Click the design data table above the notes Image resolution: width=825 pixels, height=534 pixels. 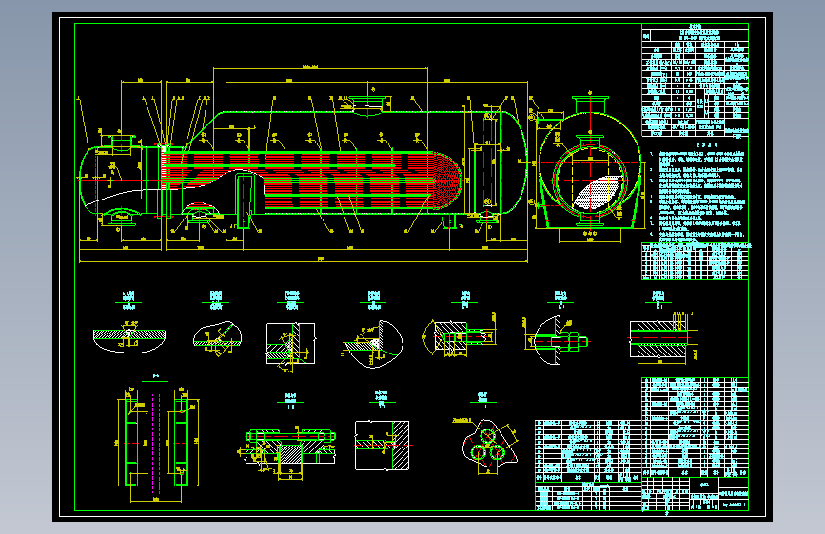(x=695, y=81)
